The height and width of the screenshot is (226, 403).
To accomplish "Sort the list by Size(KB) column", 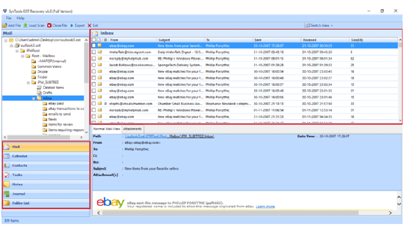I will tap(373, 40).
